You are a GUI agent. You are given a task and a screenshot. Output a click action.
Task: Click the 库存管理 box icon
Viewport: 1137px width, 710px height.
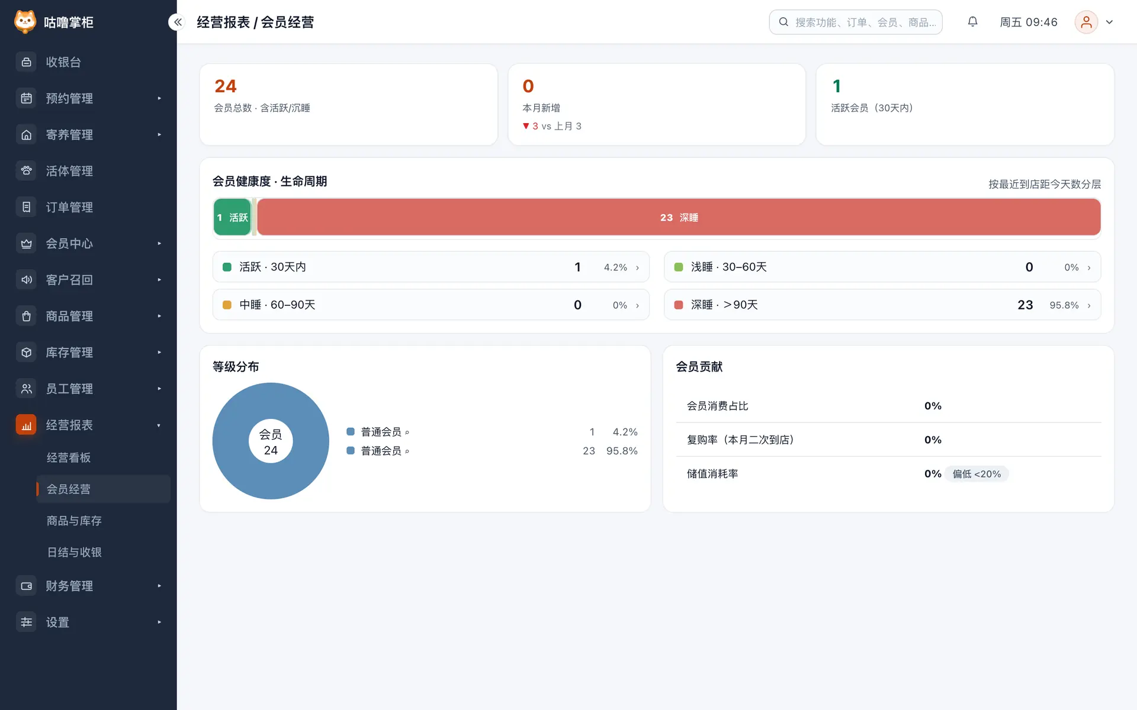[x=26, y=353]
